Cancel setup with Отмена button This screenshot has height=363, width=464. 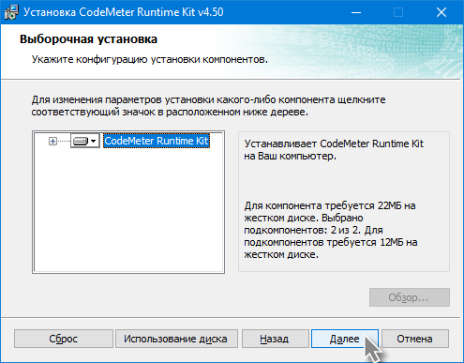click(415, 339)
